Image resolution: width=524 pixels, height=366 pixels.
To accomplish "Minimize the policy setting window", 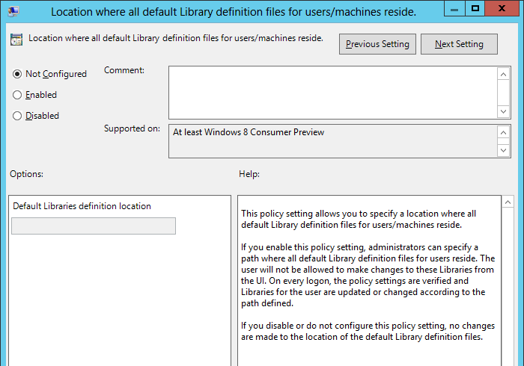I will (x=453, y=9).
